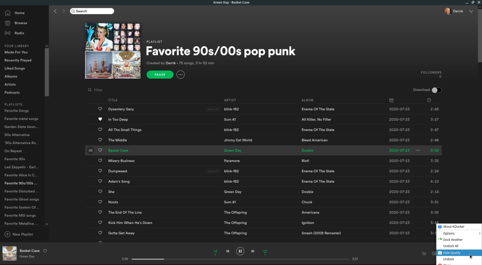This screenshot has height=265, width=482.
Task: Open the Favorite metal songs playlist
Action: [21, 119]
